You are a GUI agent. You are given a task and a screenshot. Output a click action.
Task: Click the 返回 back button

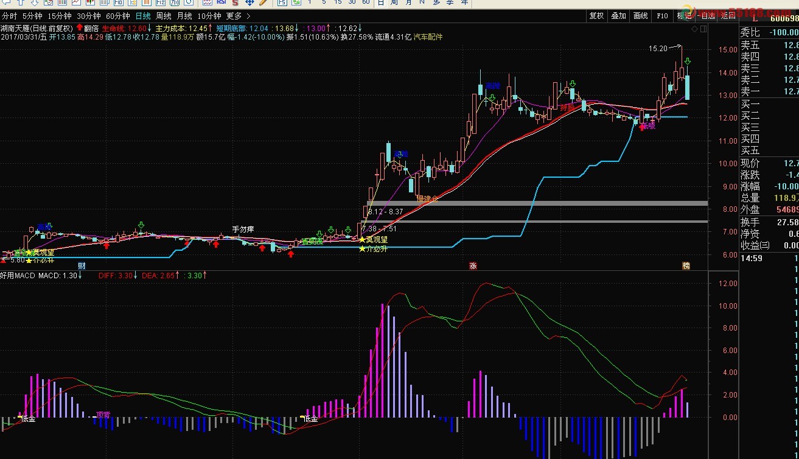728,16
